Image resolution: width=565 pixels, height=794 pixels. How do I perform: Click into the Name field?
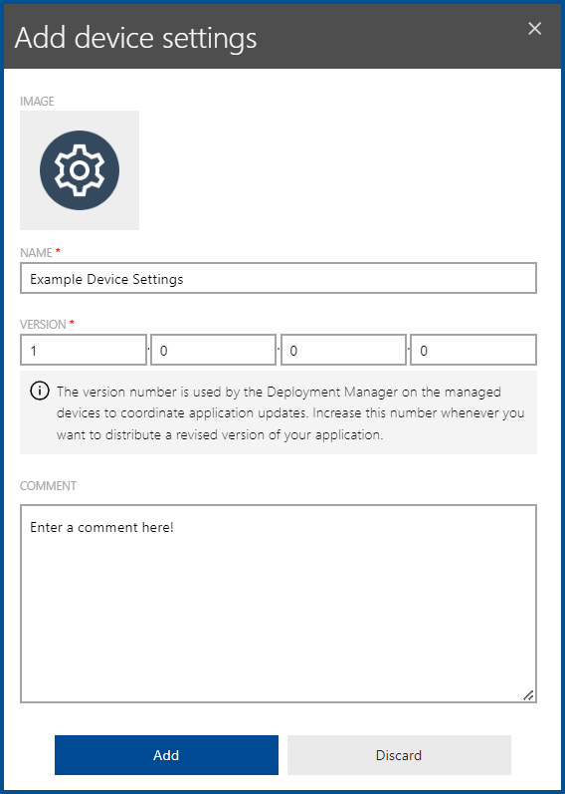279,278
